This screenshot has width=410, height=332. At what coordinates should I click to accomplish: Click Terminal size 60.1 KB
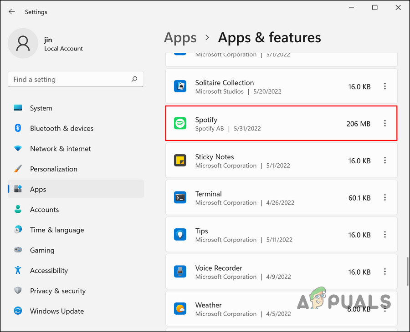pyautogui.click(x=359, y=198)
